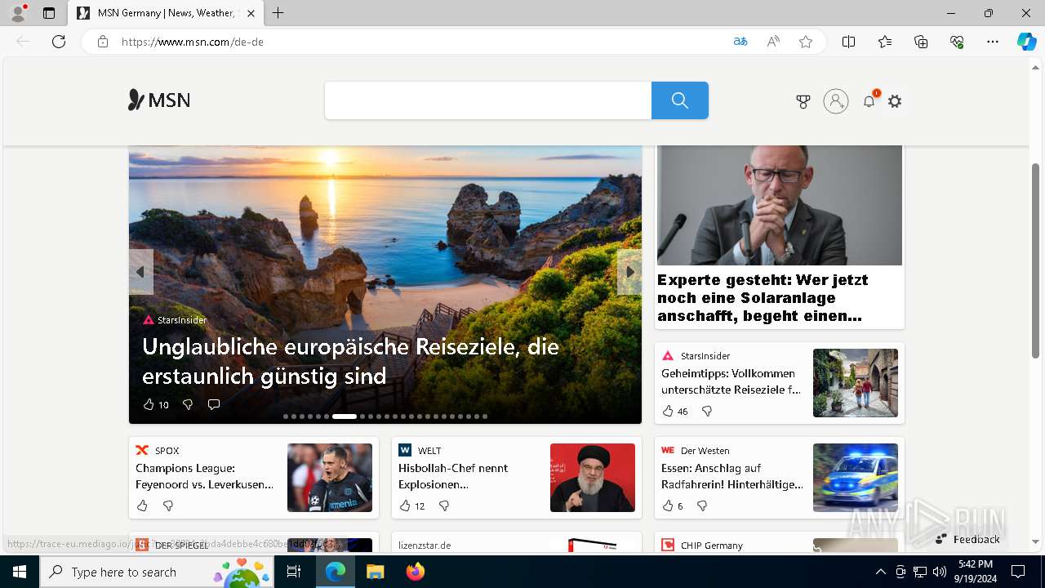Like the SPOX Champions League article

click(x=142, y=506)
